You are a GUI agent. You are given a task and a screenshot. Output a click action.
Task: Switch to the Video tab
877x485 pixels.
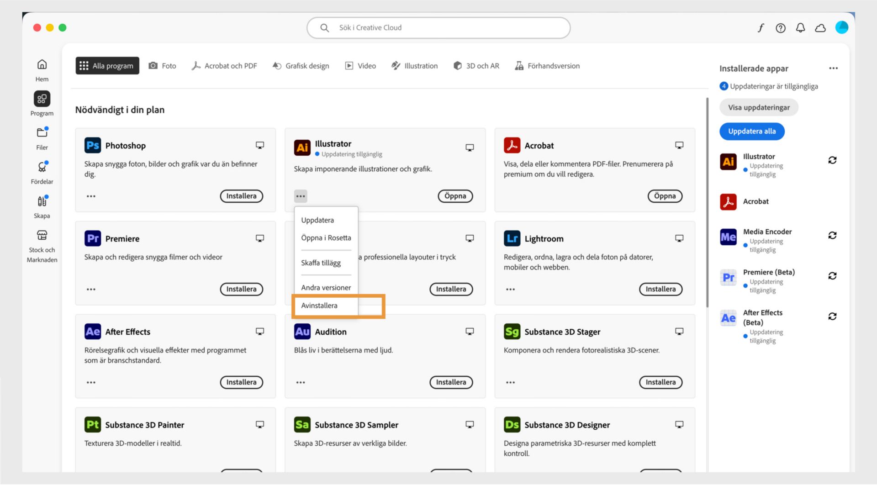pyautogui.click(x=360, y=66)
